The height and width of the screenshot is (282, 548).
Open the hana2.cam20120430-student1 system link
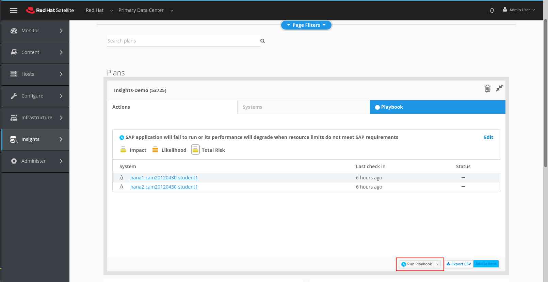164,187
